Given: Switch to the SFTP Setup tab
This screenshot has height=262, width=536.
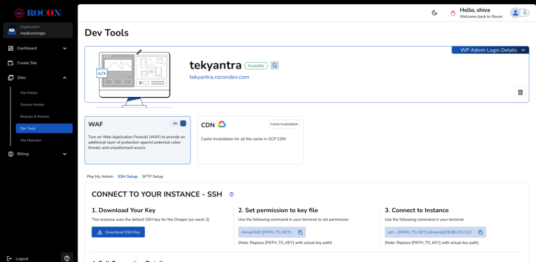Looking at the screenshot, I should [152, 177].
